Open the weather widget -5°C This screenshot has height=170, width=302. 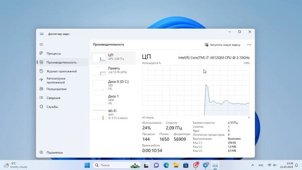pyautogui.click(x=16, y=165)
